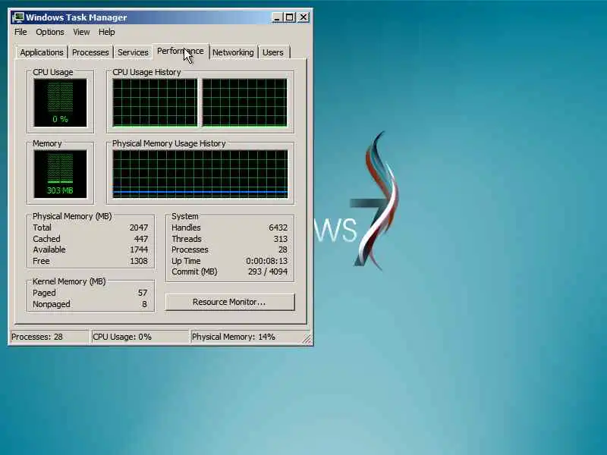This screenshot has width=607, height=455.
Task: Click the first CPU Usage History graph
Action: 155,102
